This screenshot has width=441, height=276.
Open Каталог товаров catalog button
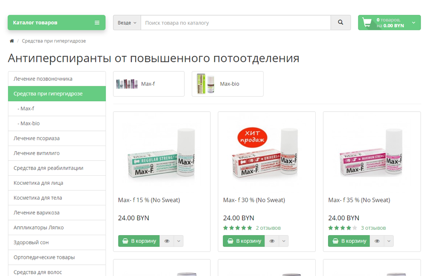pos(57,23)
